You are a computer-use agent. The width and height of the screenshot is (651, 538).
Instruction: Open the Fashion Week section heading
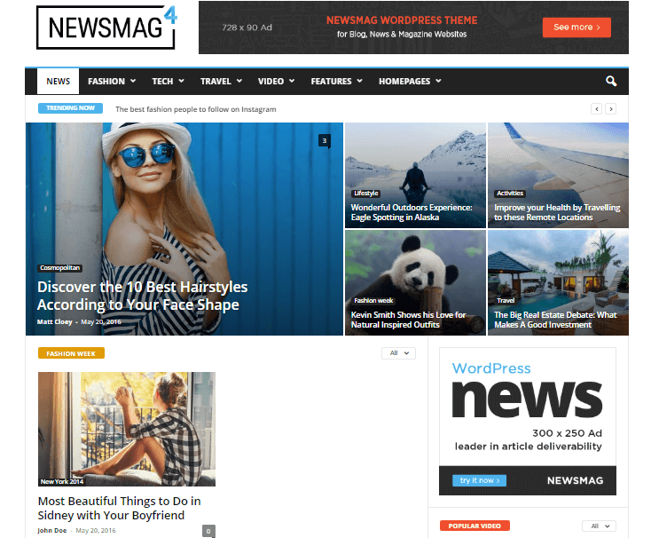(71, 353)
